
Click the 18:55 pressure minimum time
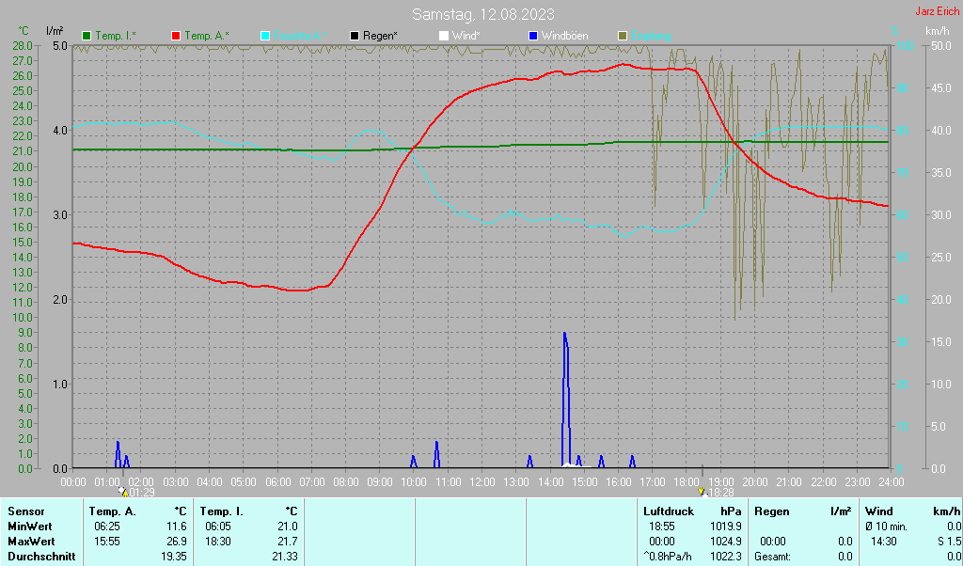tap(662, 527)
